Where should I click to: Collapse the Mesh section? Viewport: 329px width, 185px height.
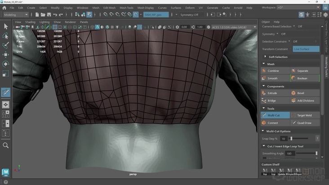coord(264,64)
